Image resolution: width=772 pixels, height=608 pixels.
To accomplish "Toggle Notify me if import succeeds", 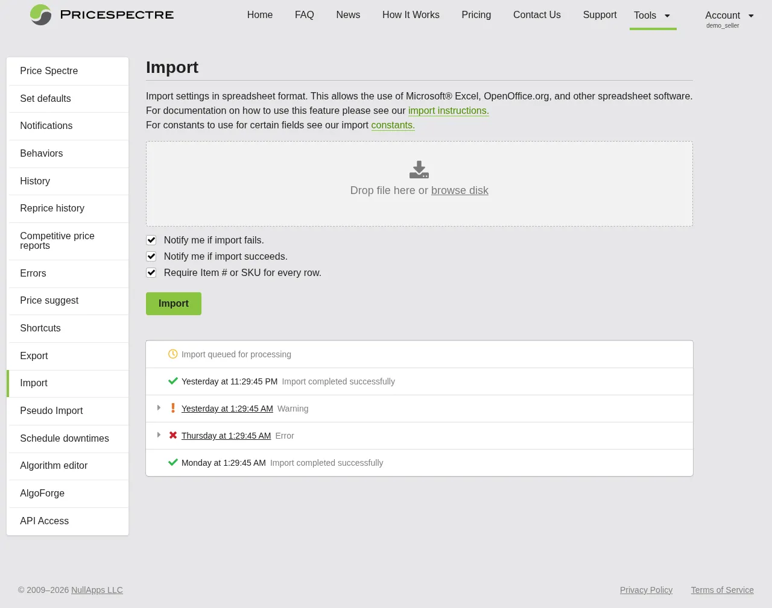I will 151,256.
